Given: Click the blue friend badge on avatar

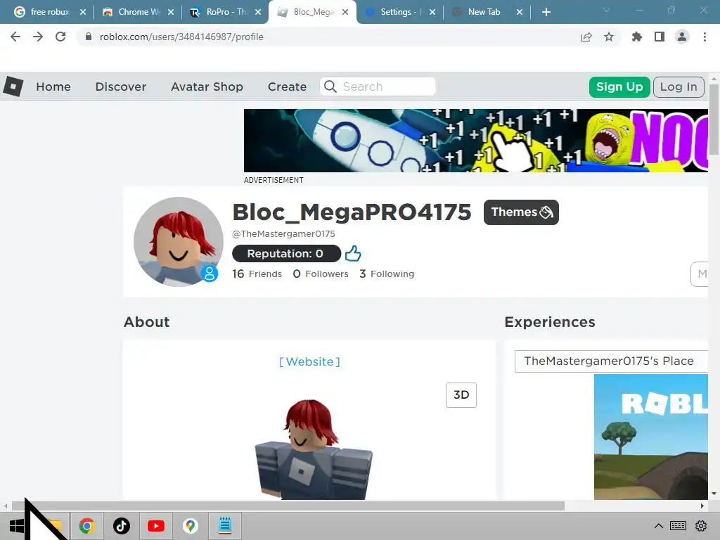Looking at the screenshot, I should (x=210, y=274).
